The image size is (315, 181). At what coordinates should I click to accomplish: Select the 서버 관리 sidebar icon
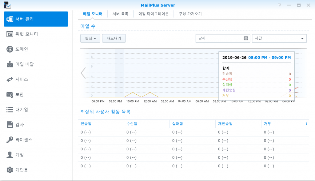pos(10,19)
